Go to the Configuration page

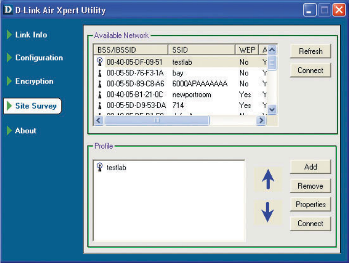click(38, 58)
